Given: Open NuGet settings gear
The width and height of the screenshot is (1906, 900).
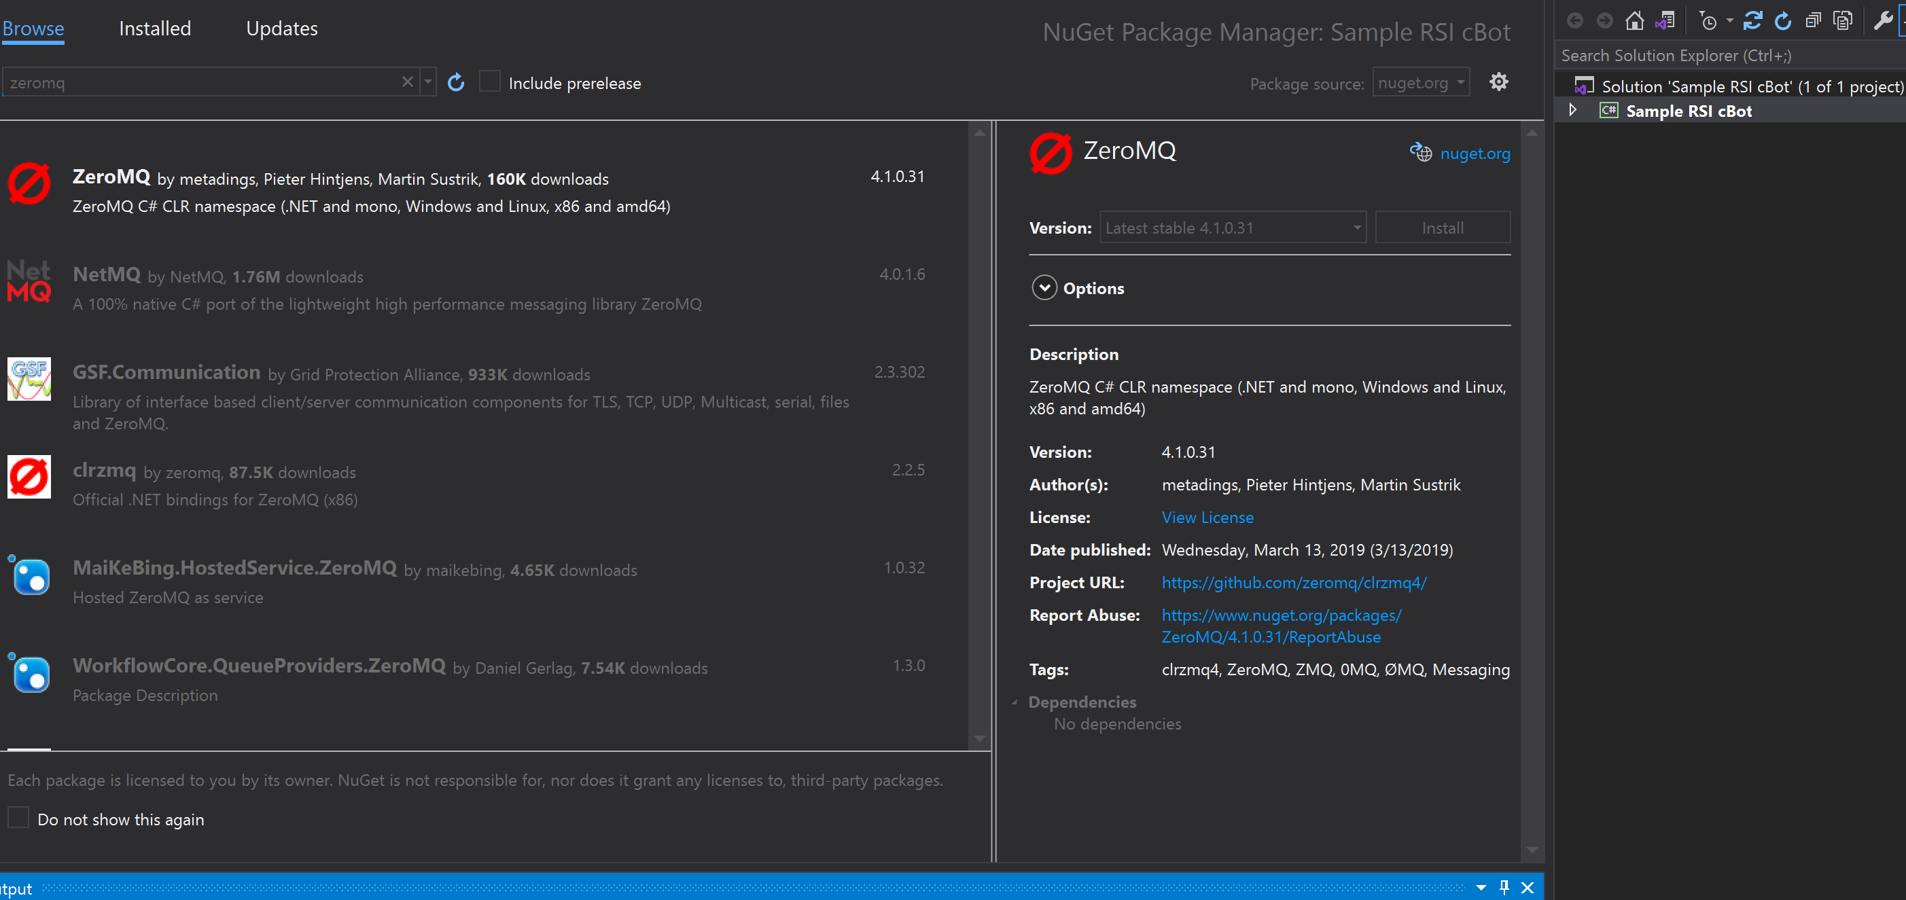Looking at the screenshot, I should coord(1498,82).
